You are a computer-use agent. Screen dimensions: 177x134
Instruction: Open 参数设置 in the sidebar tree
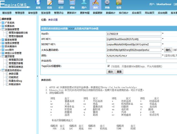coord(13,74)
